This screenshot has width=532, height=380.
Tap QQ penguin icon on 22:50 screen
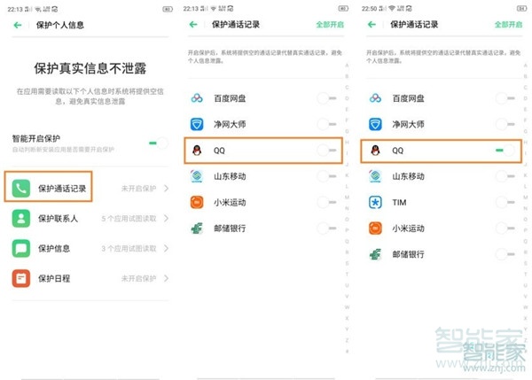(375, 151)
